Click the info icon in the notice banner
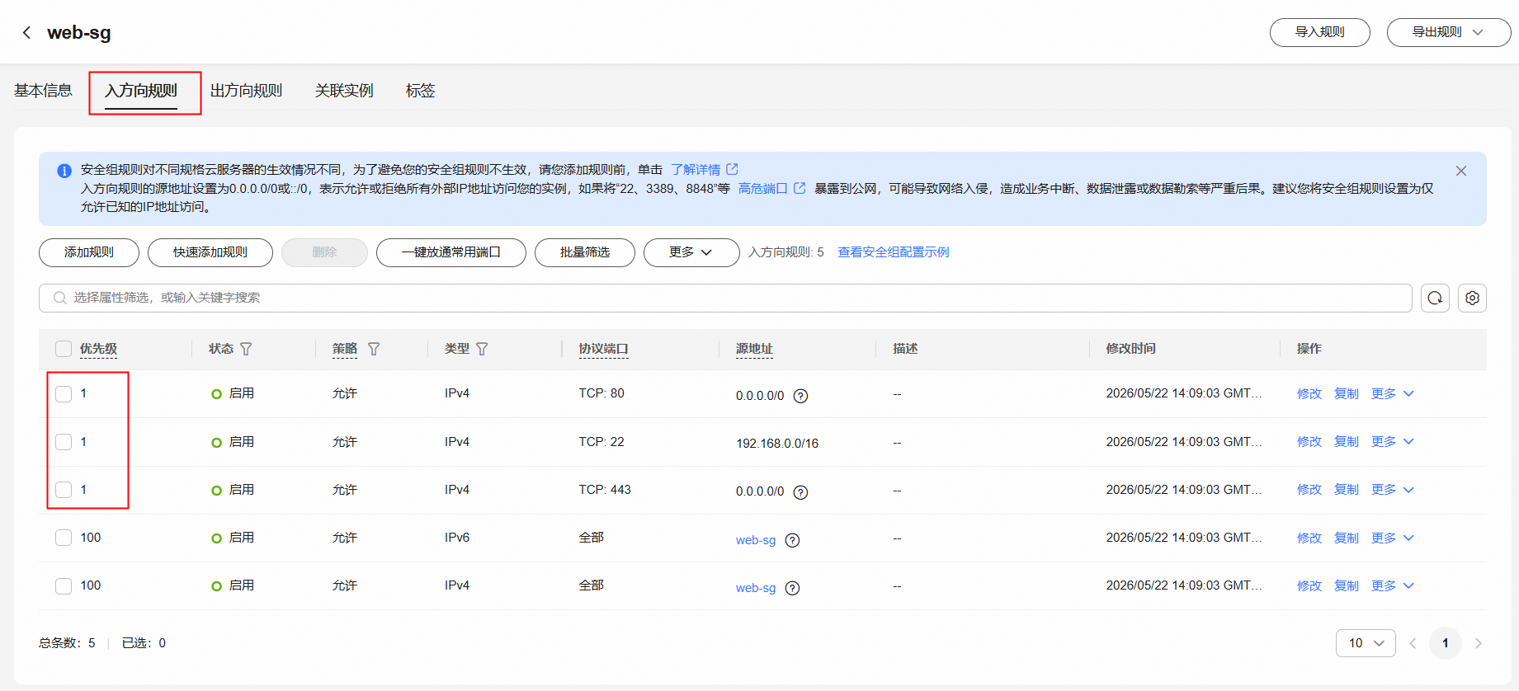The image size is (1519, 691). coord(64,171)
